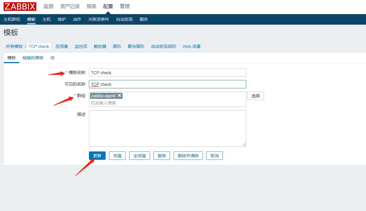
Task: Click the zabbix-agent group tag text
Action: click(x=103, y=96)
